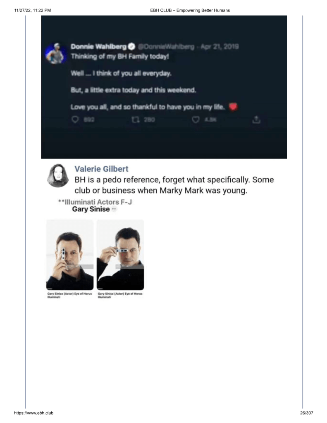Click the https://www.ebh.club footer URL

coord(34,413)
